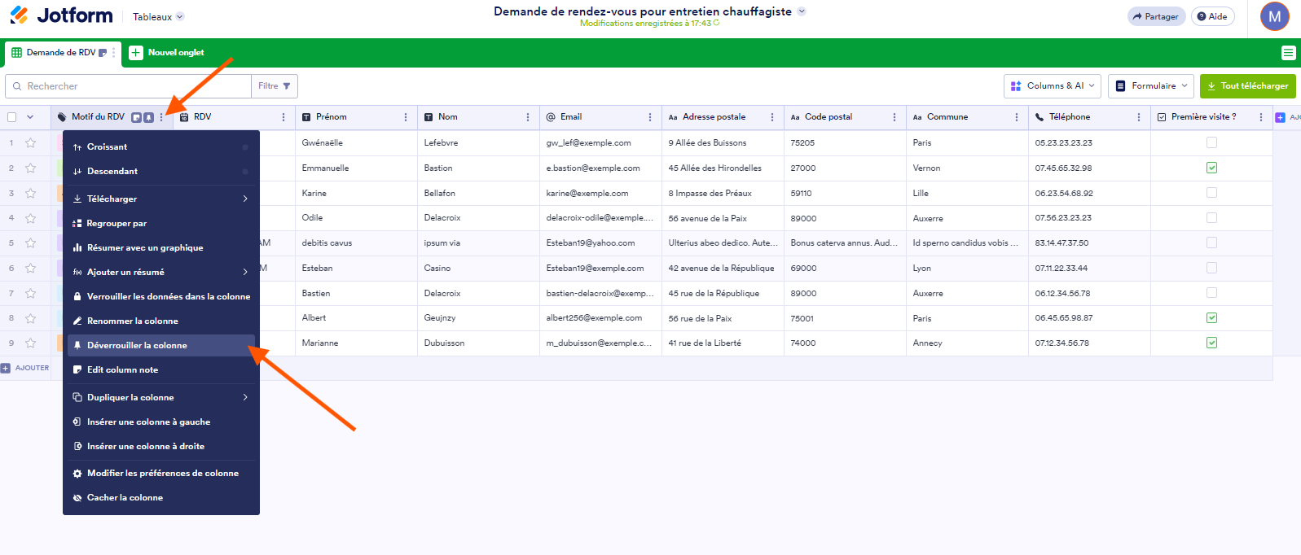
Task: Open the Code postal column three-dot menu
Action: point(894,117)
